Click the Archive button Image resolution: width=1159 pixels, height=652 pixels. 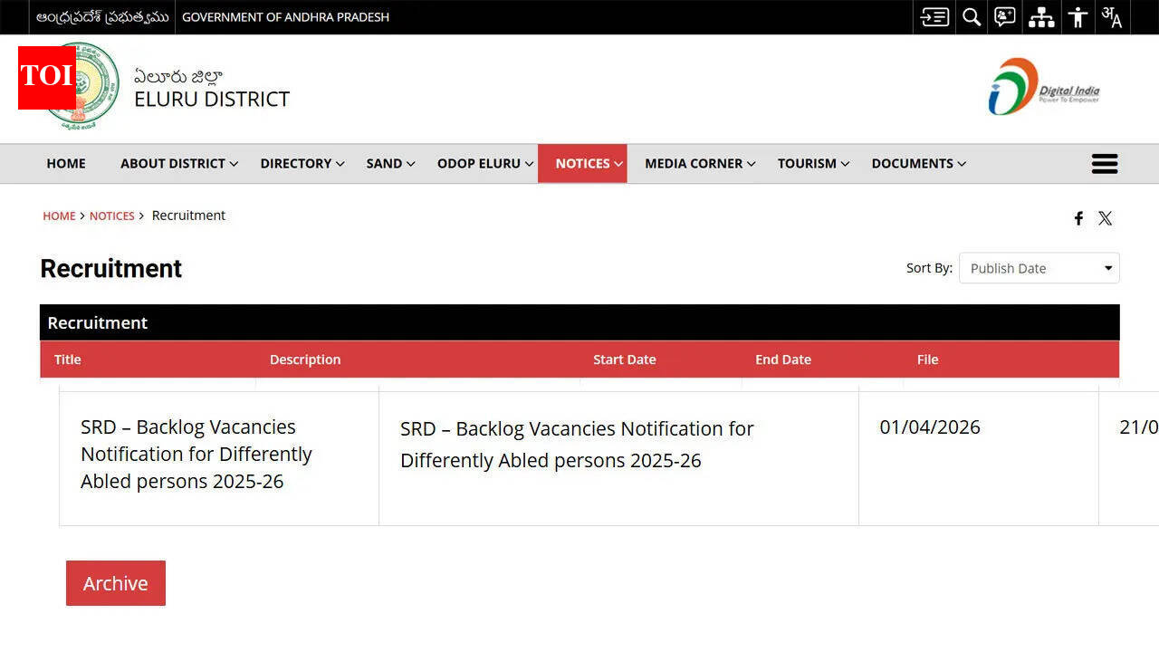click(x=116, y=583)
